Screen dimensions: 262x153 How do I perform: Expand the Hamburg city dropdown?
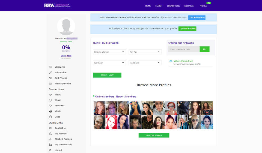[x=145, y=63]
